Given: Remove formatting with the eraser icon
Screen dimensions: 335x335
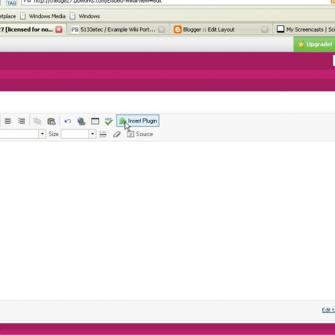Looking at the screenshot, I should 117,134.
